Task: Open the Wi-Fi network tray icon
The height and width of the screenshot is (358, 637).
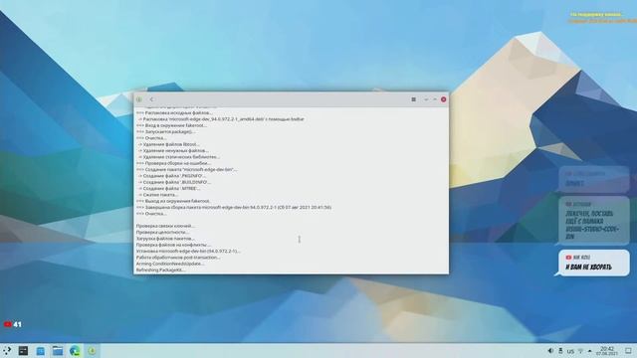Action: pos(580,351)
